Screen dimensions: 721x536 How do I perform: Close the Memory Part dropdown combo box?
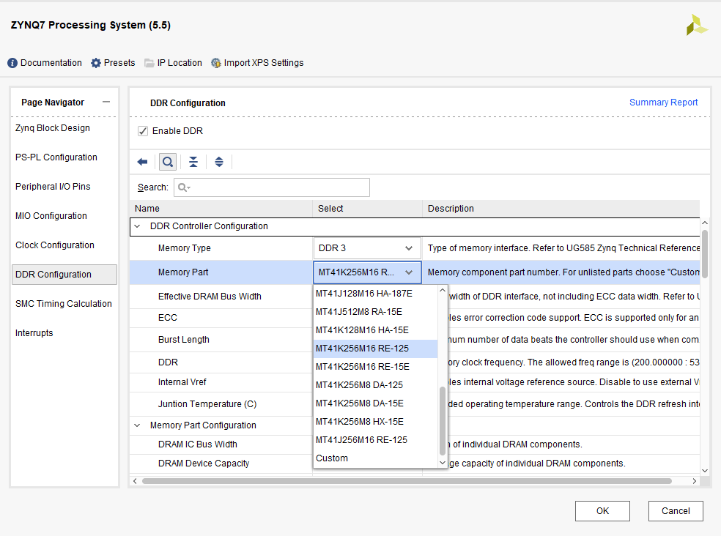tap(367, 272)
